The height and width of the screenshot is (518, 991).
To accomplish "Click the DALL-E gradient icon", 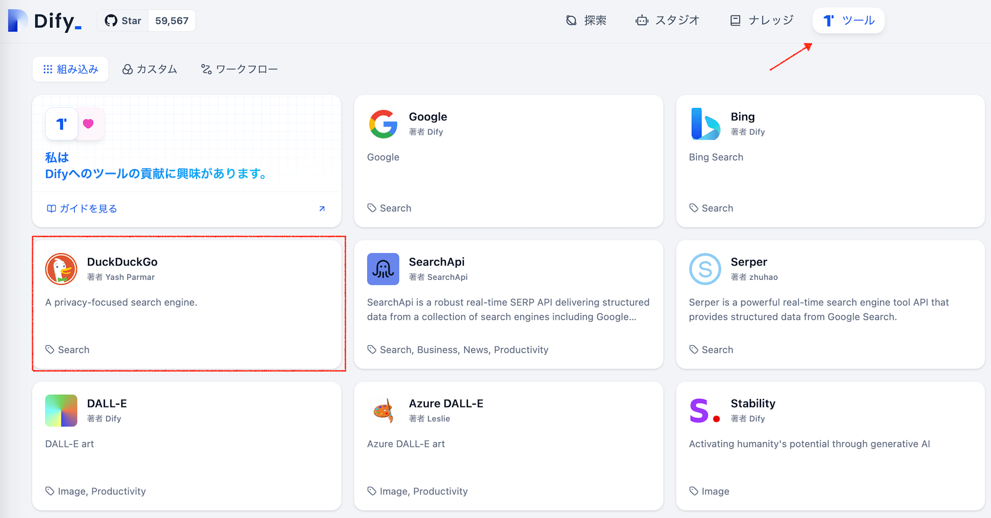I will pos(61,411).
